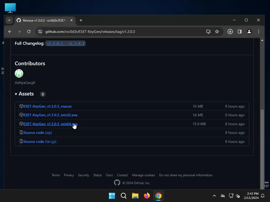Click the 14 MB size text
The height and width of the screenshot is (202, 270).
(x=198, y=115)
